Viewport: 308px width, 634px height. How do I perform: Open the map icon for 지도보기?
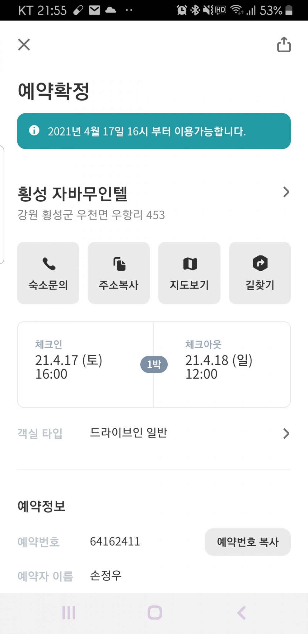pos(190,264)
